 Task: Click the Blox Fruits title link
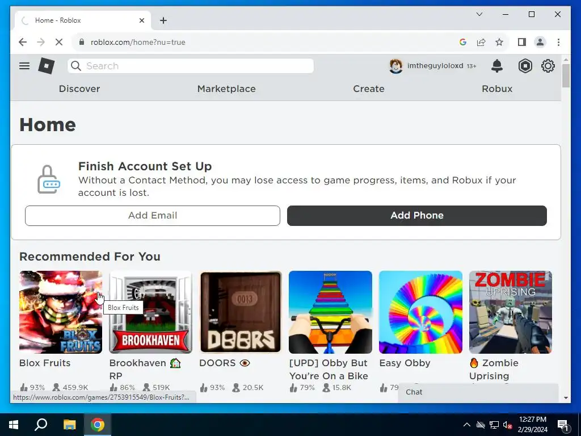pyautogui.click(x=45, y=363)
